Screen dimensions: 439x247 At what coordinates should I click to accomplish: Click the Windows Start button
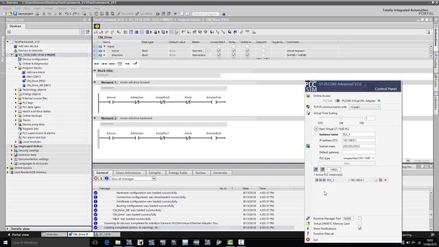click(x=5, y=242)
